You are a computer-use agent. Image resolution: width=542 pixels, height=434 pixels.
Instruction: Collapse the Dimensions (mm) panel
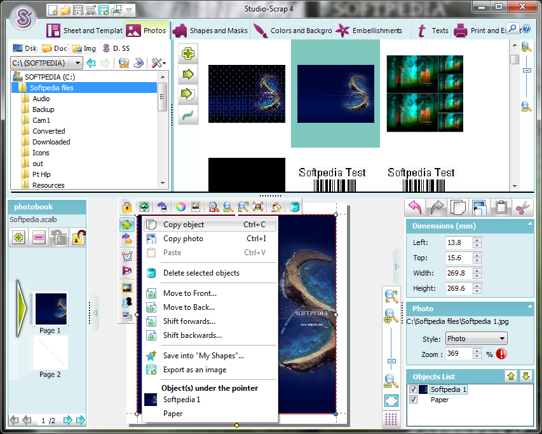530,224
